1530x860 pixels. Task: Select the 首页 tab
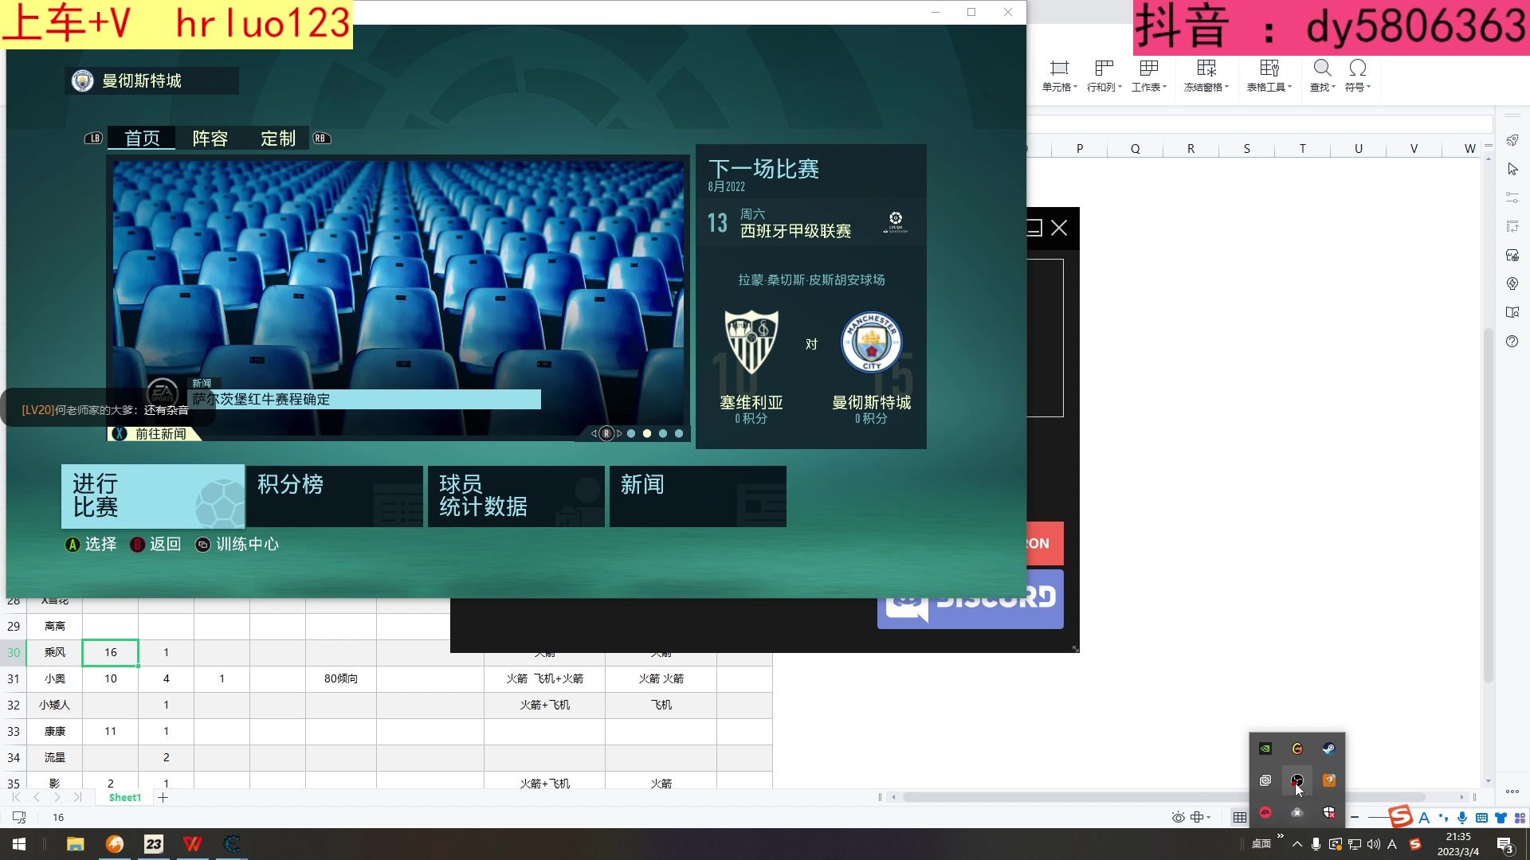click(143, 139)
